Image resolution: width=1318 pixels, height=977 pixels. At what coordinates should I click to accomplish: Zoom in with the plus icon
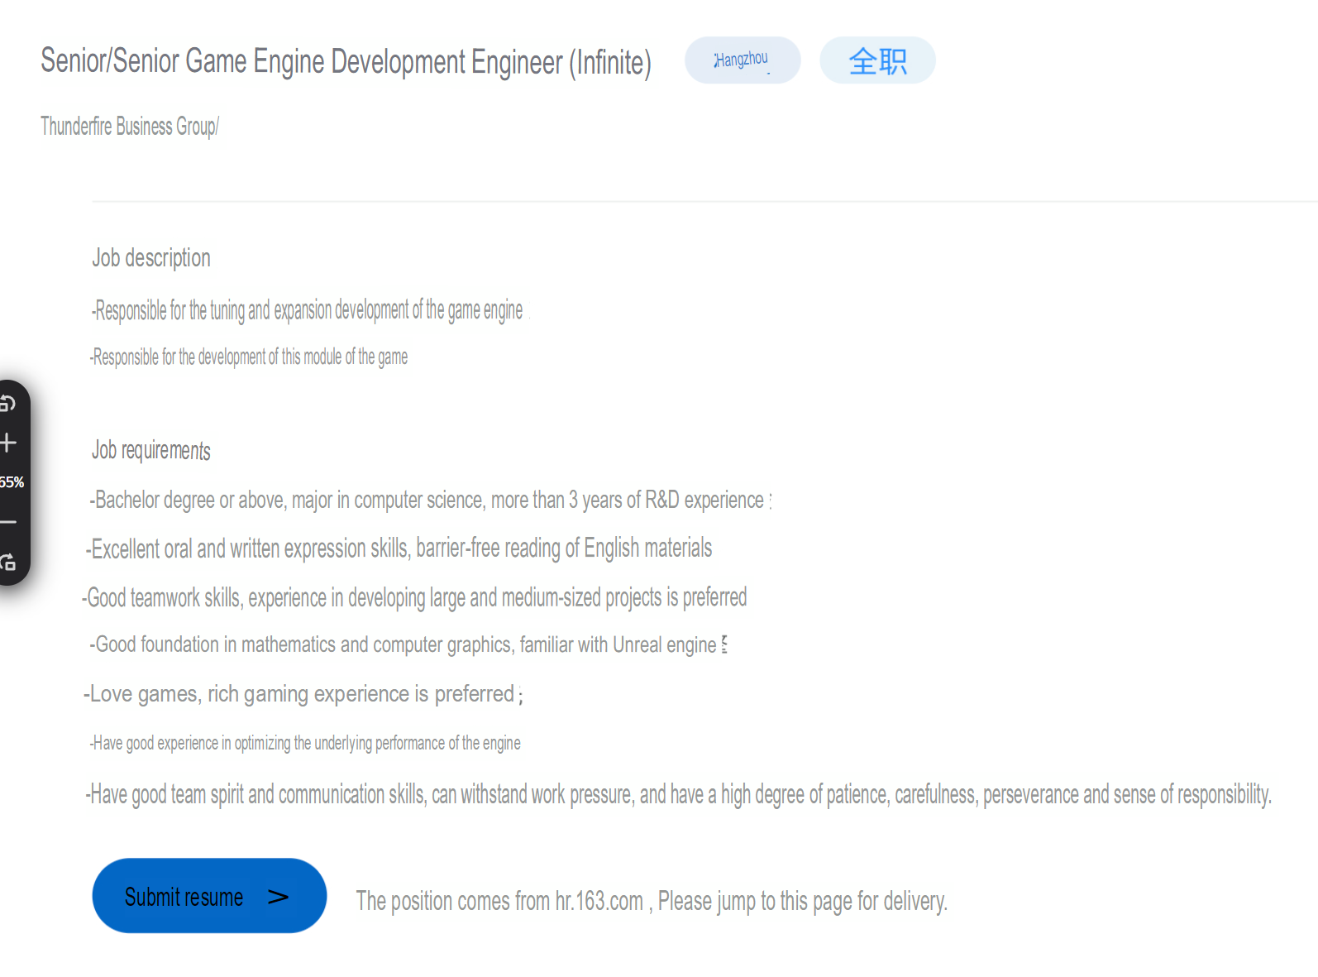7,443
